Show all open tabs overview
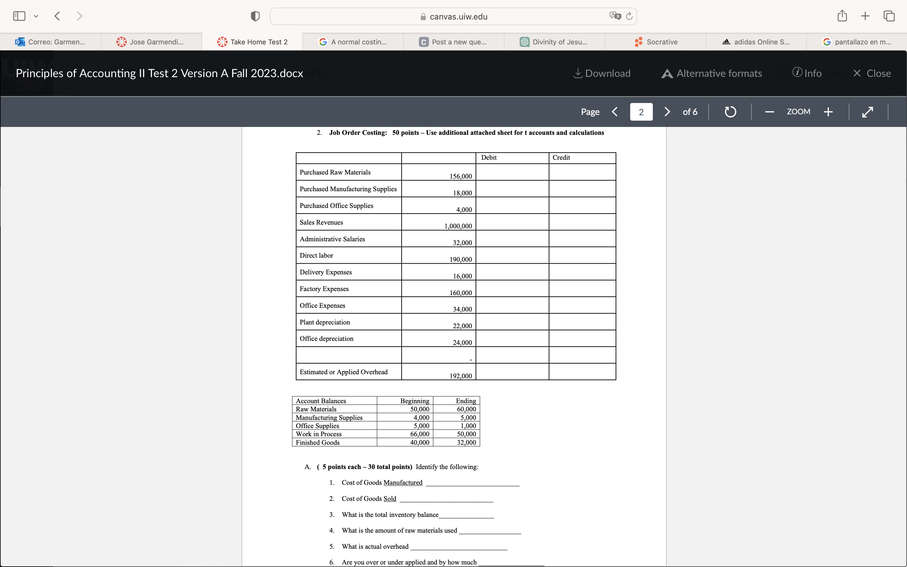The height and width of the screenshot is (567, 907). [x=889, y=16]
